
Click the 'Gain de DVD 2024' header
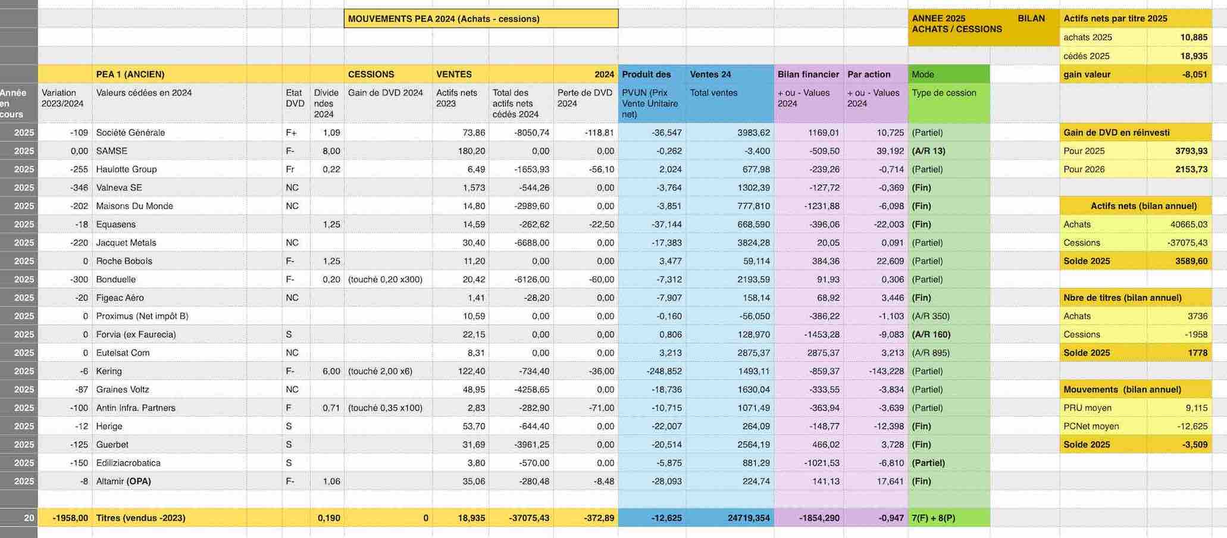click(388, 103)
